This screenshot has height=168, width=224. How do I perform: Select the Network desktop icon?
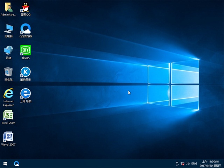(8, 50)
